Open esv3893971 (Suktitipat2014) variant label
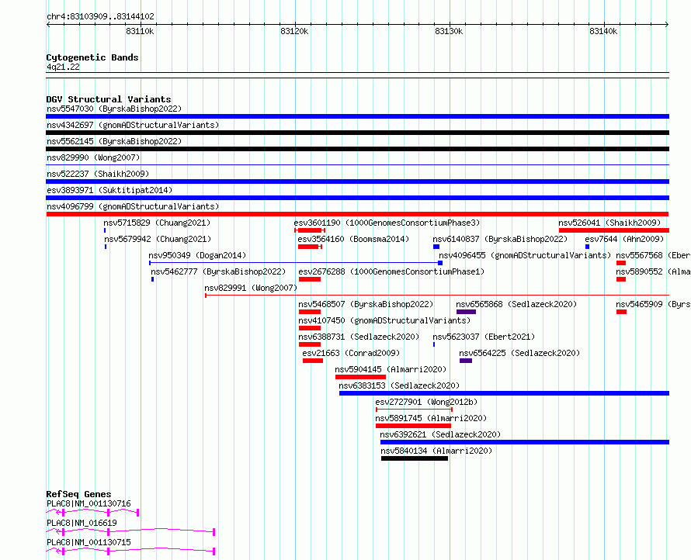Screen dimensions: 691x560 pyautogui.click(x=109, y=190)
